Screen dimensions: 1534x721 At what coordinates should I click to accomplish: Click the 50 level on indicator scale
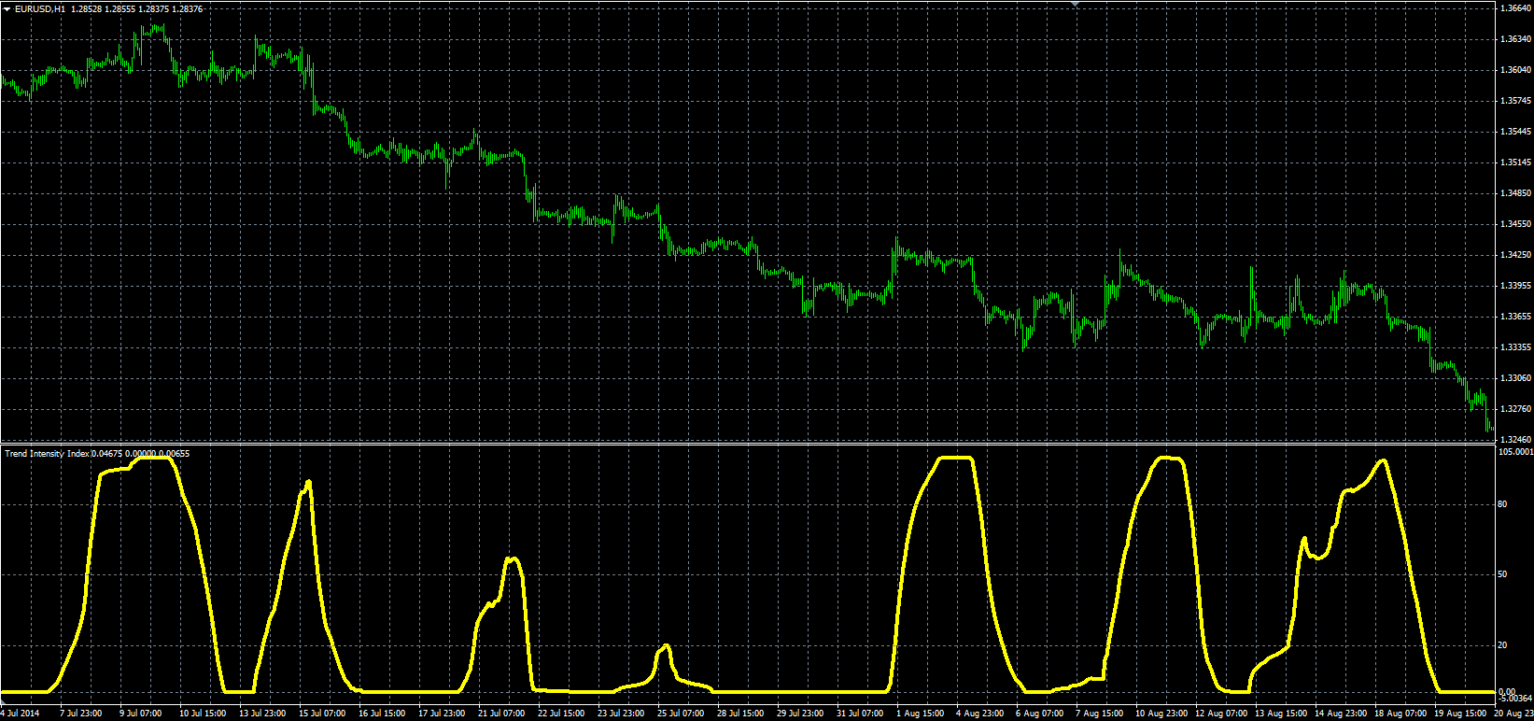[1502, 574]
